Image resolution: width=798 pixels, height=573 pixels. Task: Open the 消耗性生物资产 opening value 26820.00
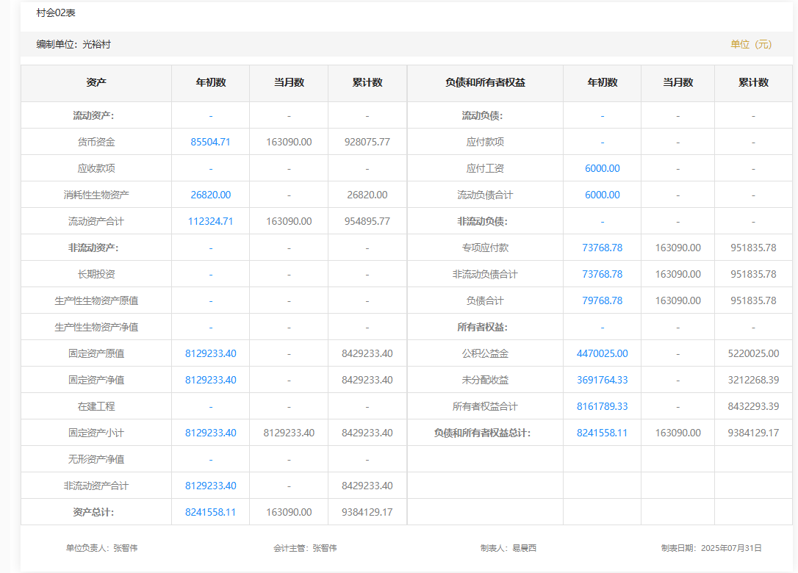(210, 195)
